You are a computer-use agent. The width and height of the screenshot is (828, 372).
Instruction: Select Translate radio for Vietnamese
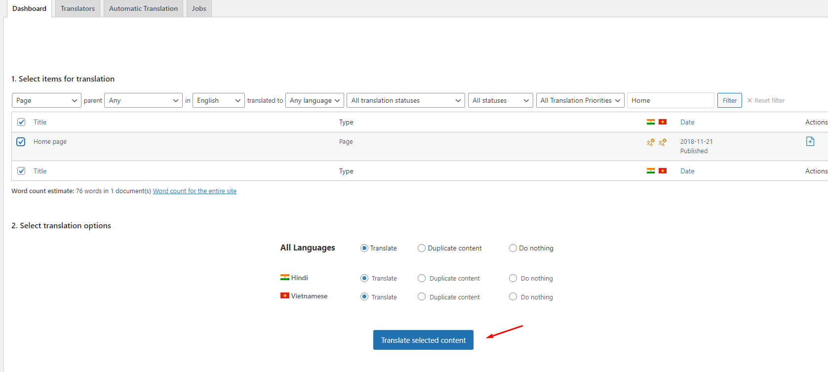click(x=364, y=296)
